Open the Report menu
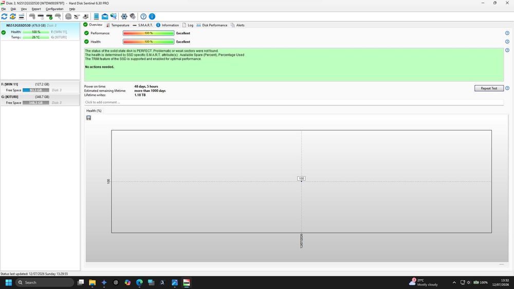 (x=36, y=9)
